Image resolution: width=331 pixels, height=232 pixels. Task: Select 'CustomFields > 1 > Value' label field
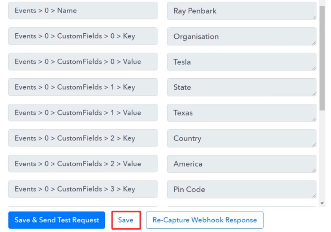click(83, 112)
